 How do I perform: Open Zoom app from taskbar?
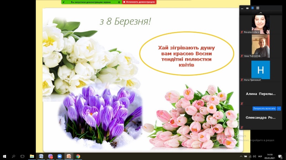(x=59, y=156)
